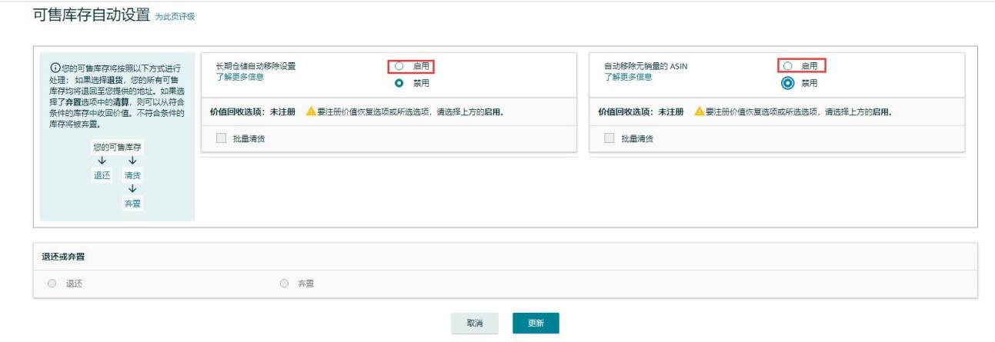
Task: Click the 退还或弃置 section header
Action: 62,257
